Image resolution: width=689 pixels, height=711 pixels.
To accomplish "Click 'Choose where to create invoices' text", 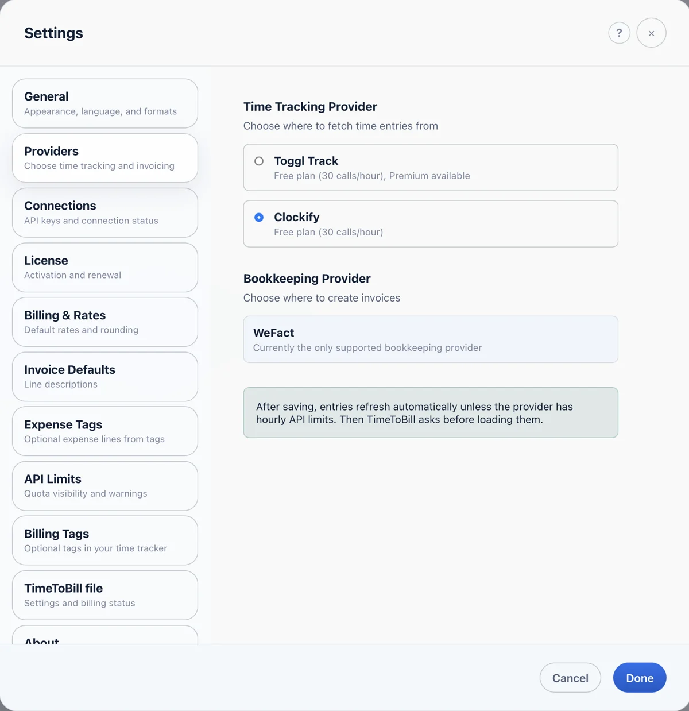I will (322, 298).
